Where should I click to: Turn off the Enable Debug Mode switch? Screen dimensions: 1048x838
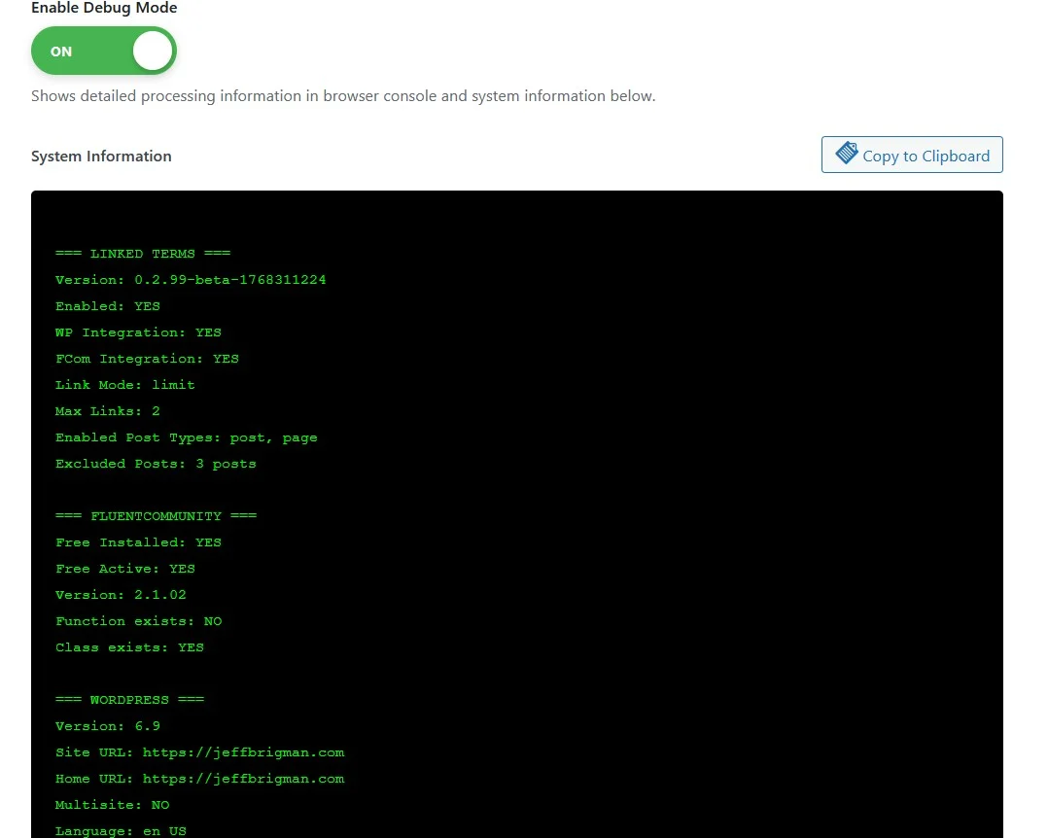coord(104,51)
